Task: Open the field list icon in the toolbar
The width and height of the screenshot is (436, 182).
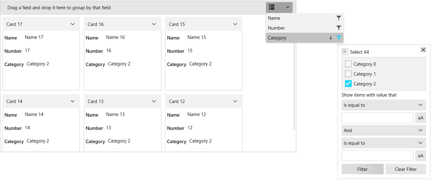Action: click(x=272, y=7)
